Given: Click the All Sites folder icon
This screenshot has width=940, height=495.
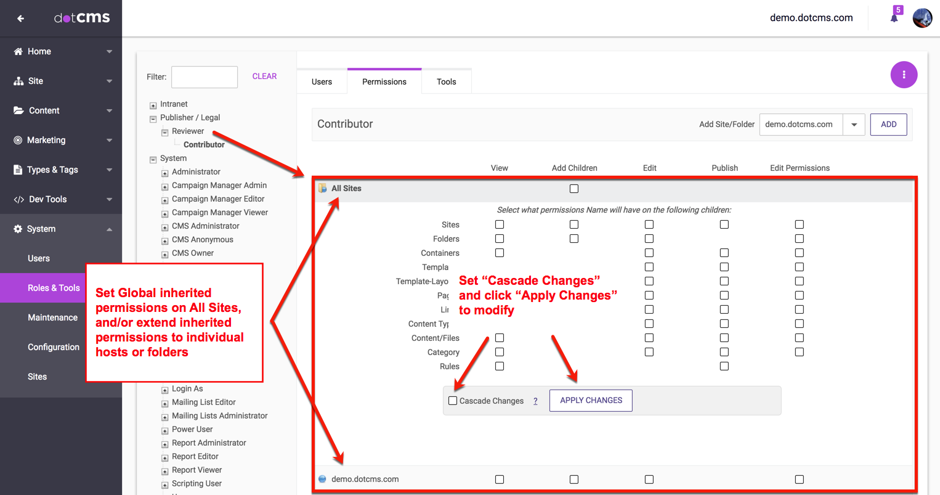Looking at the screenshot, I should coord(322,188).
